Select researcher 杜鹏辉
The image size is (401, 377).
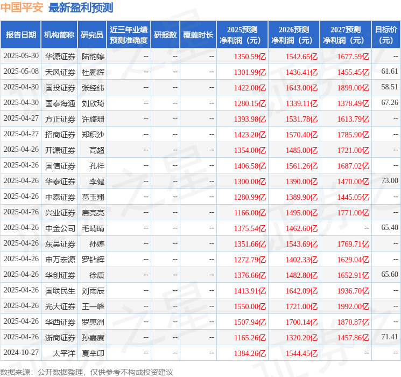(93, 72)
